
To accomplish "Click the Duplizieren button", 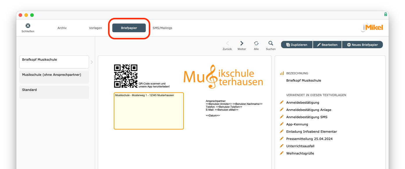I will coord(297,45).
